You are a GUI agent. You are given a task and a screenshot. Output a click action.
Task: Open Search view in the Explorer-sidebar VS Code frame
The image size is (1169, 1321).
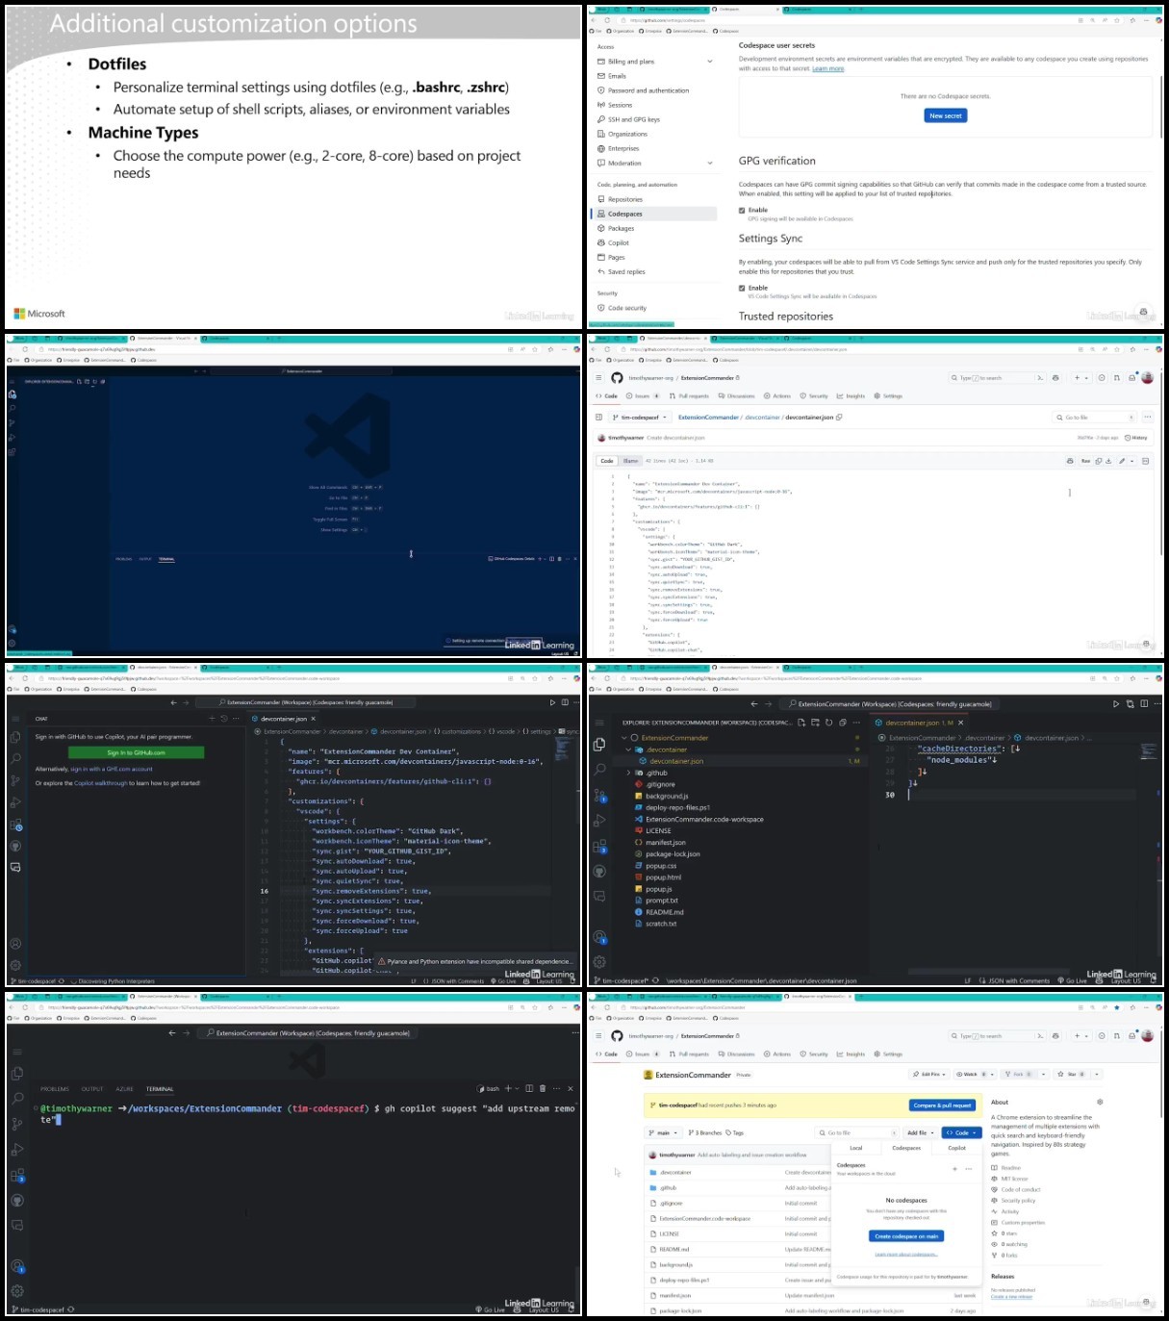599,769
